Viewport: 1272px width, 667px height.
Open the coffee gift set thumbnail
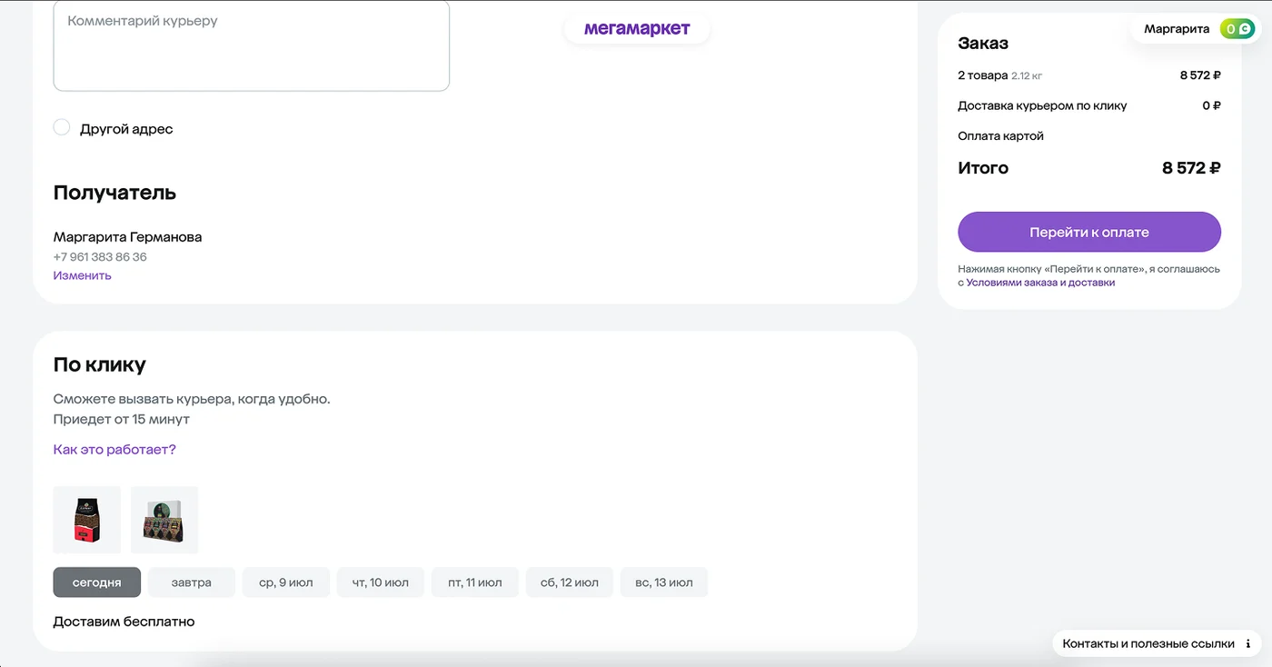coord(164,520)
